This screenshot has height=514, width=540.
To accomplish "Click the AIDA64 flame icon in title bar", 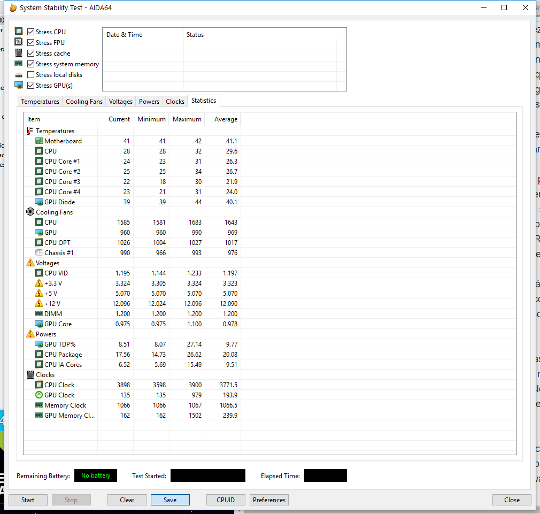I will pos(13,7).
